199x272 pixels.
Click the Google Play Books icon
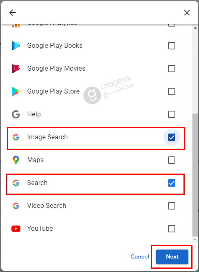tap(16, 46)
